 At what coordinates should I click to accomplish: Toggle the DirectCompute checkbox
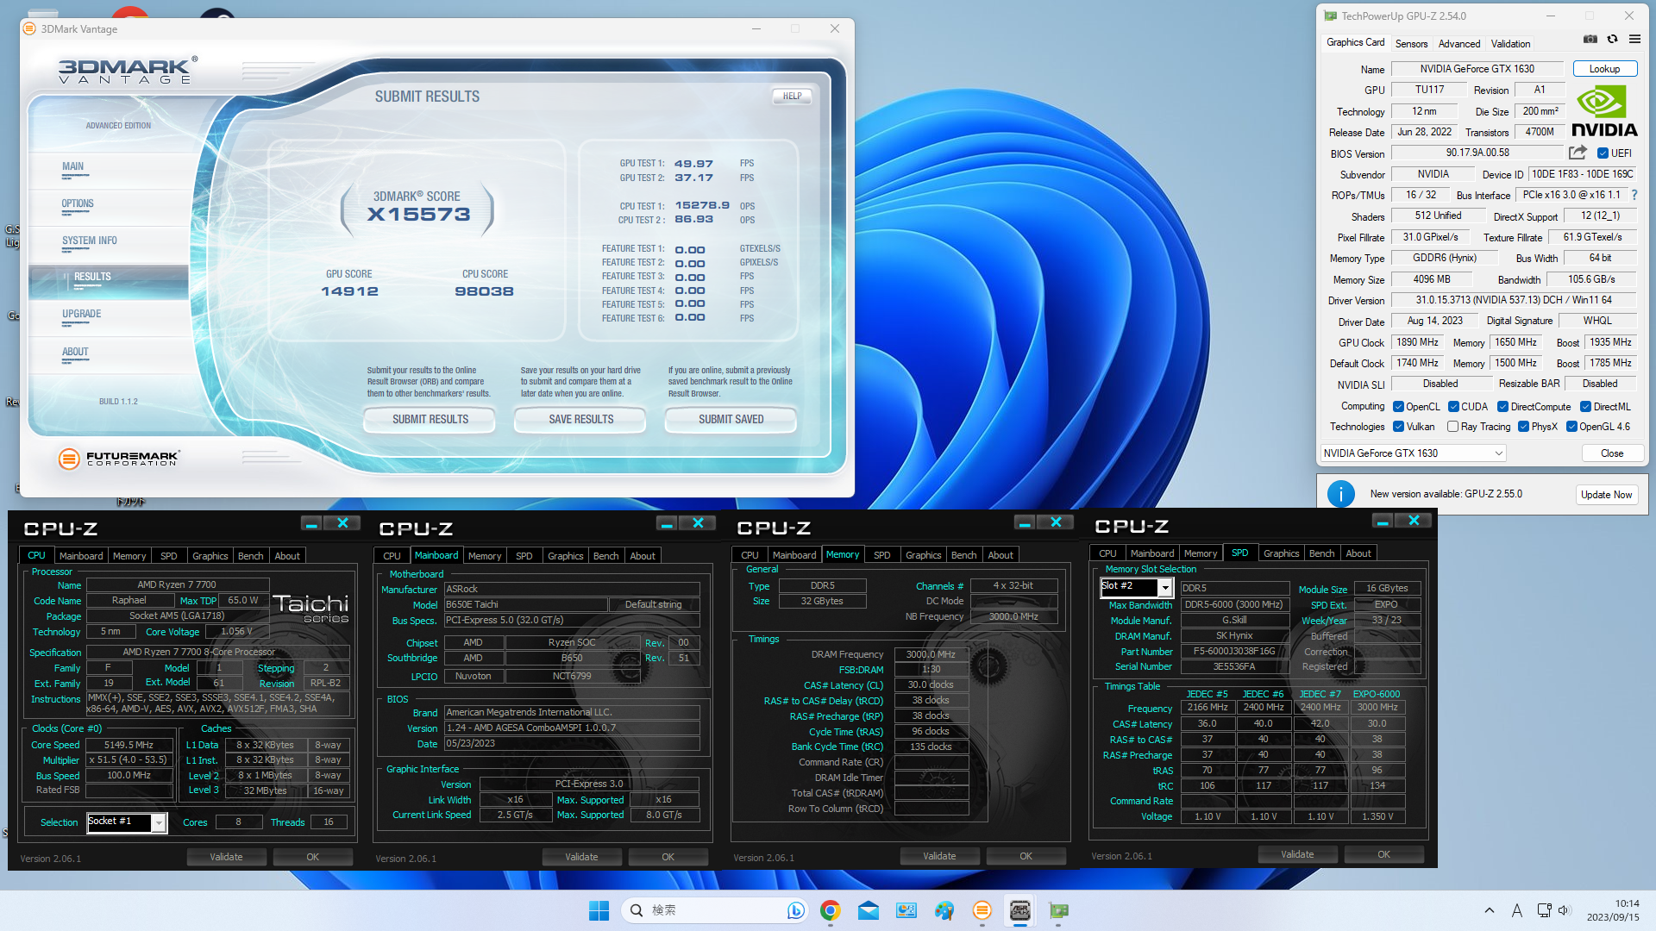(x=1502, y=407)
